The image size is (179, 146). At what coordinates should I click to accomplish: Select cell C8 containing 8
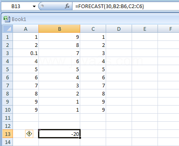coord(93,93)
